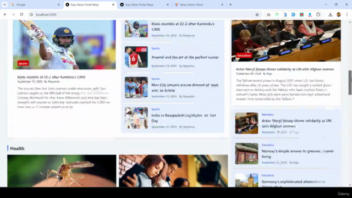The width and height of the screenshot is (352, 198).
Task: Bookmark this page with the star icon
Action: tap(257, 15)
